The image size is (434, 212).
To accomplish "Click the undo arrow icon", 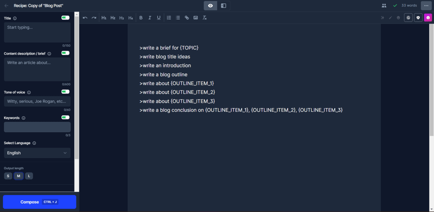I will pyautogui.click(x=85, y=18).
